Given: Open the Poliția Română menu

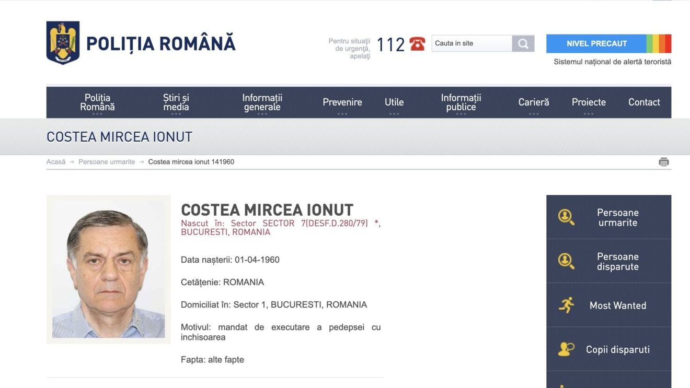Looking at the screenshot, I should tap(97, 102).
